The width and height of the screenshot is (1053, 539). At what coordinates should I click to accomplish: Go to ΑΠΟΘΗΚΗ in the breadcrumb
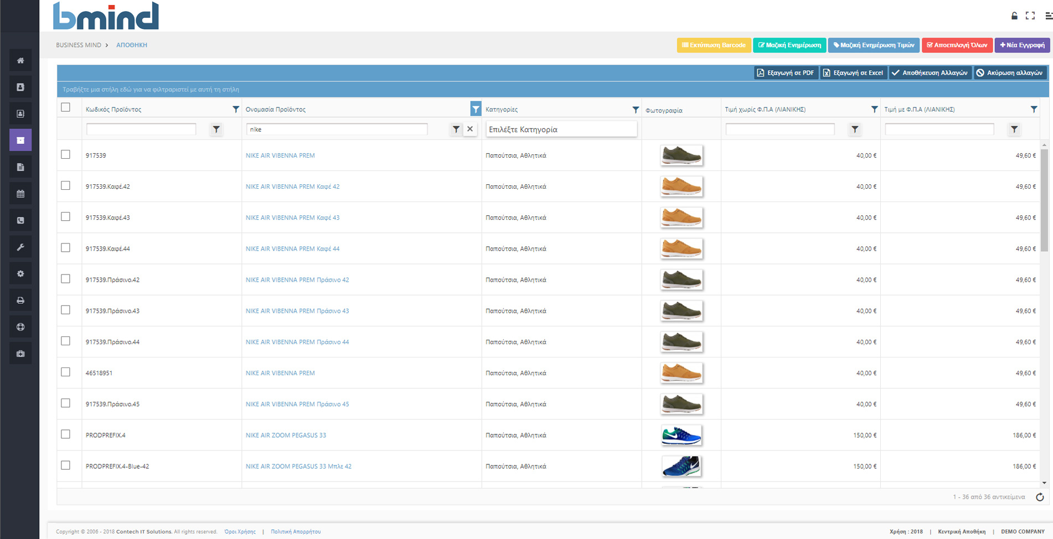(132, 45)
